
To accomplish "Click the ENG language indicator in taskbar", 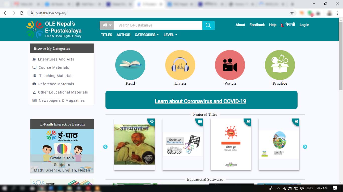I will [310, 188].
